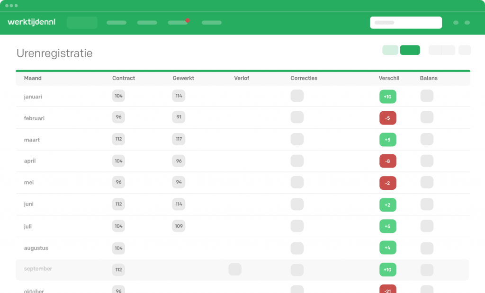
Task: Click the +10 Verschil badge for januari
Action: tap(387, 97)
